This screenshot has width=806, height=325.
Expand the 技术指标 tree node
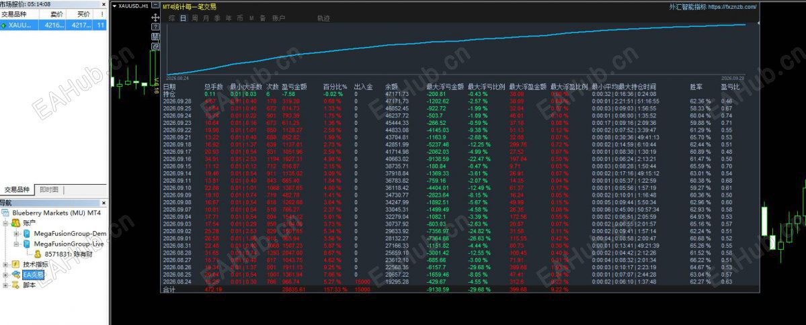(x=5, y=265)
